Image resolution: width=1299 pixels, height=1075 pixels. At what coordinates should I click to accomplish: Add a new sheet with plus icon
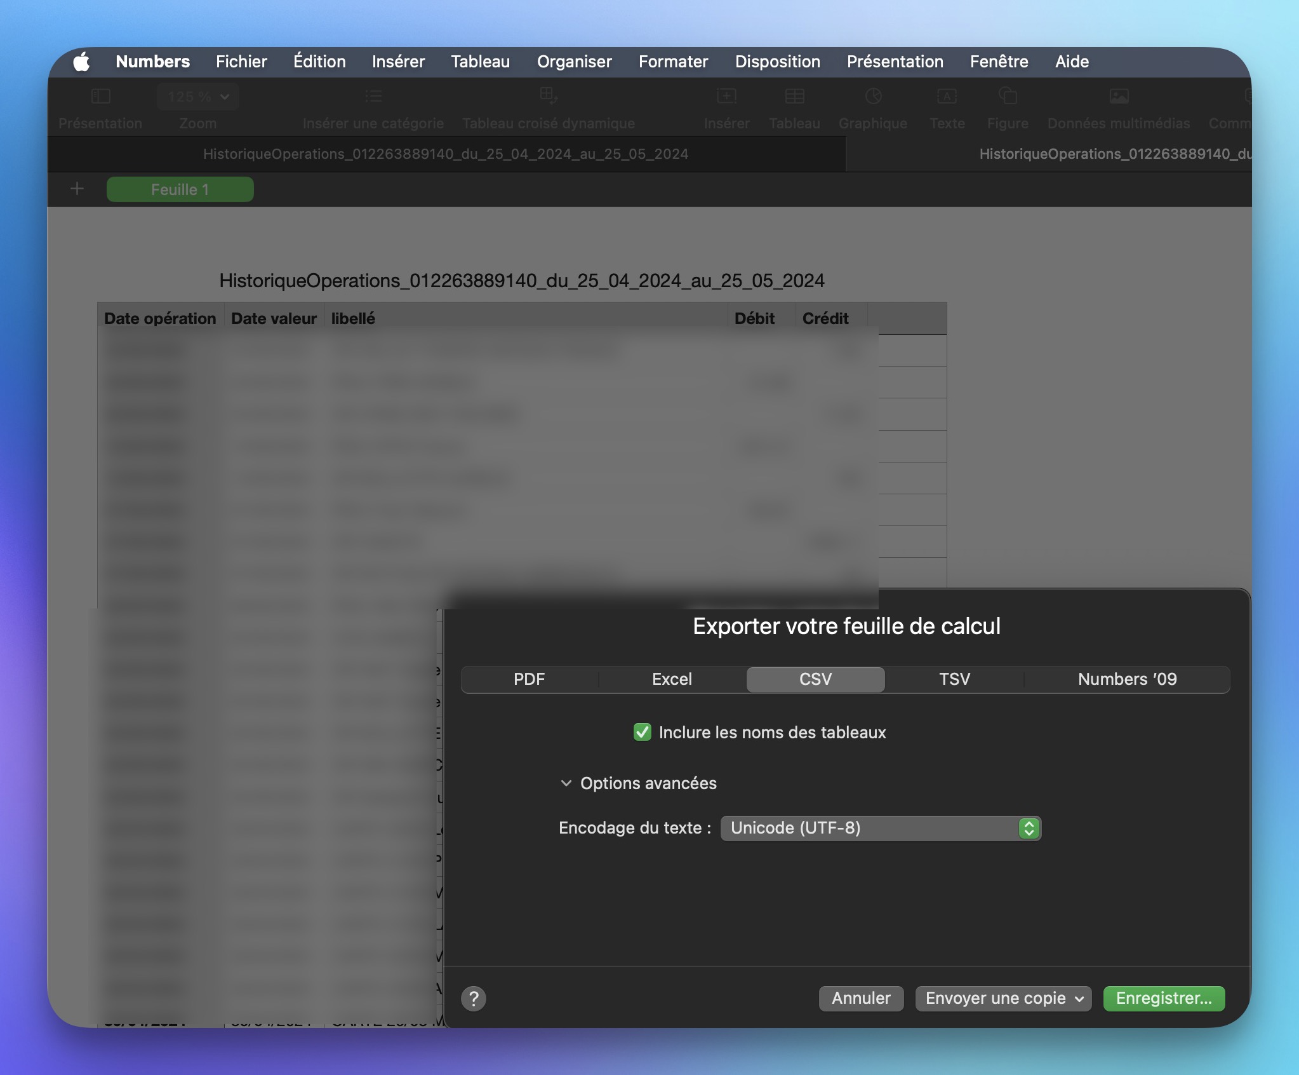tap(77, 189)
